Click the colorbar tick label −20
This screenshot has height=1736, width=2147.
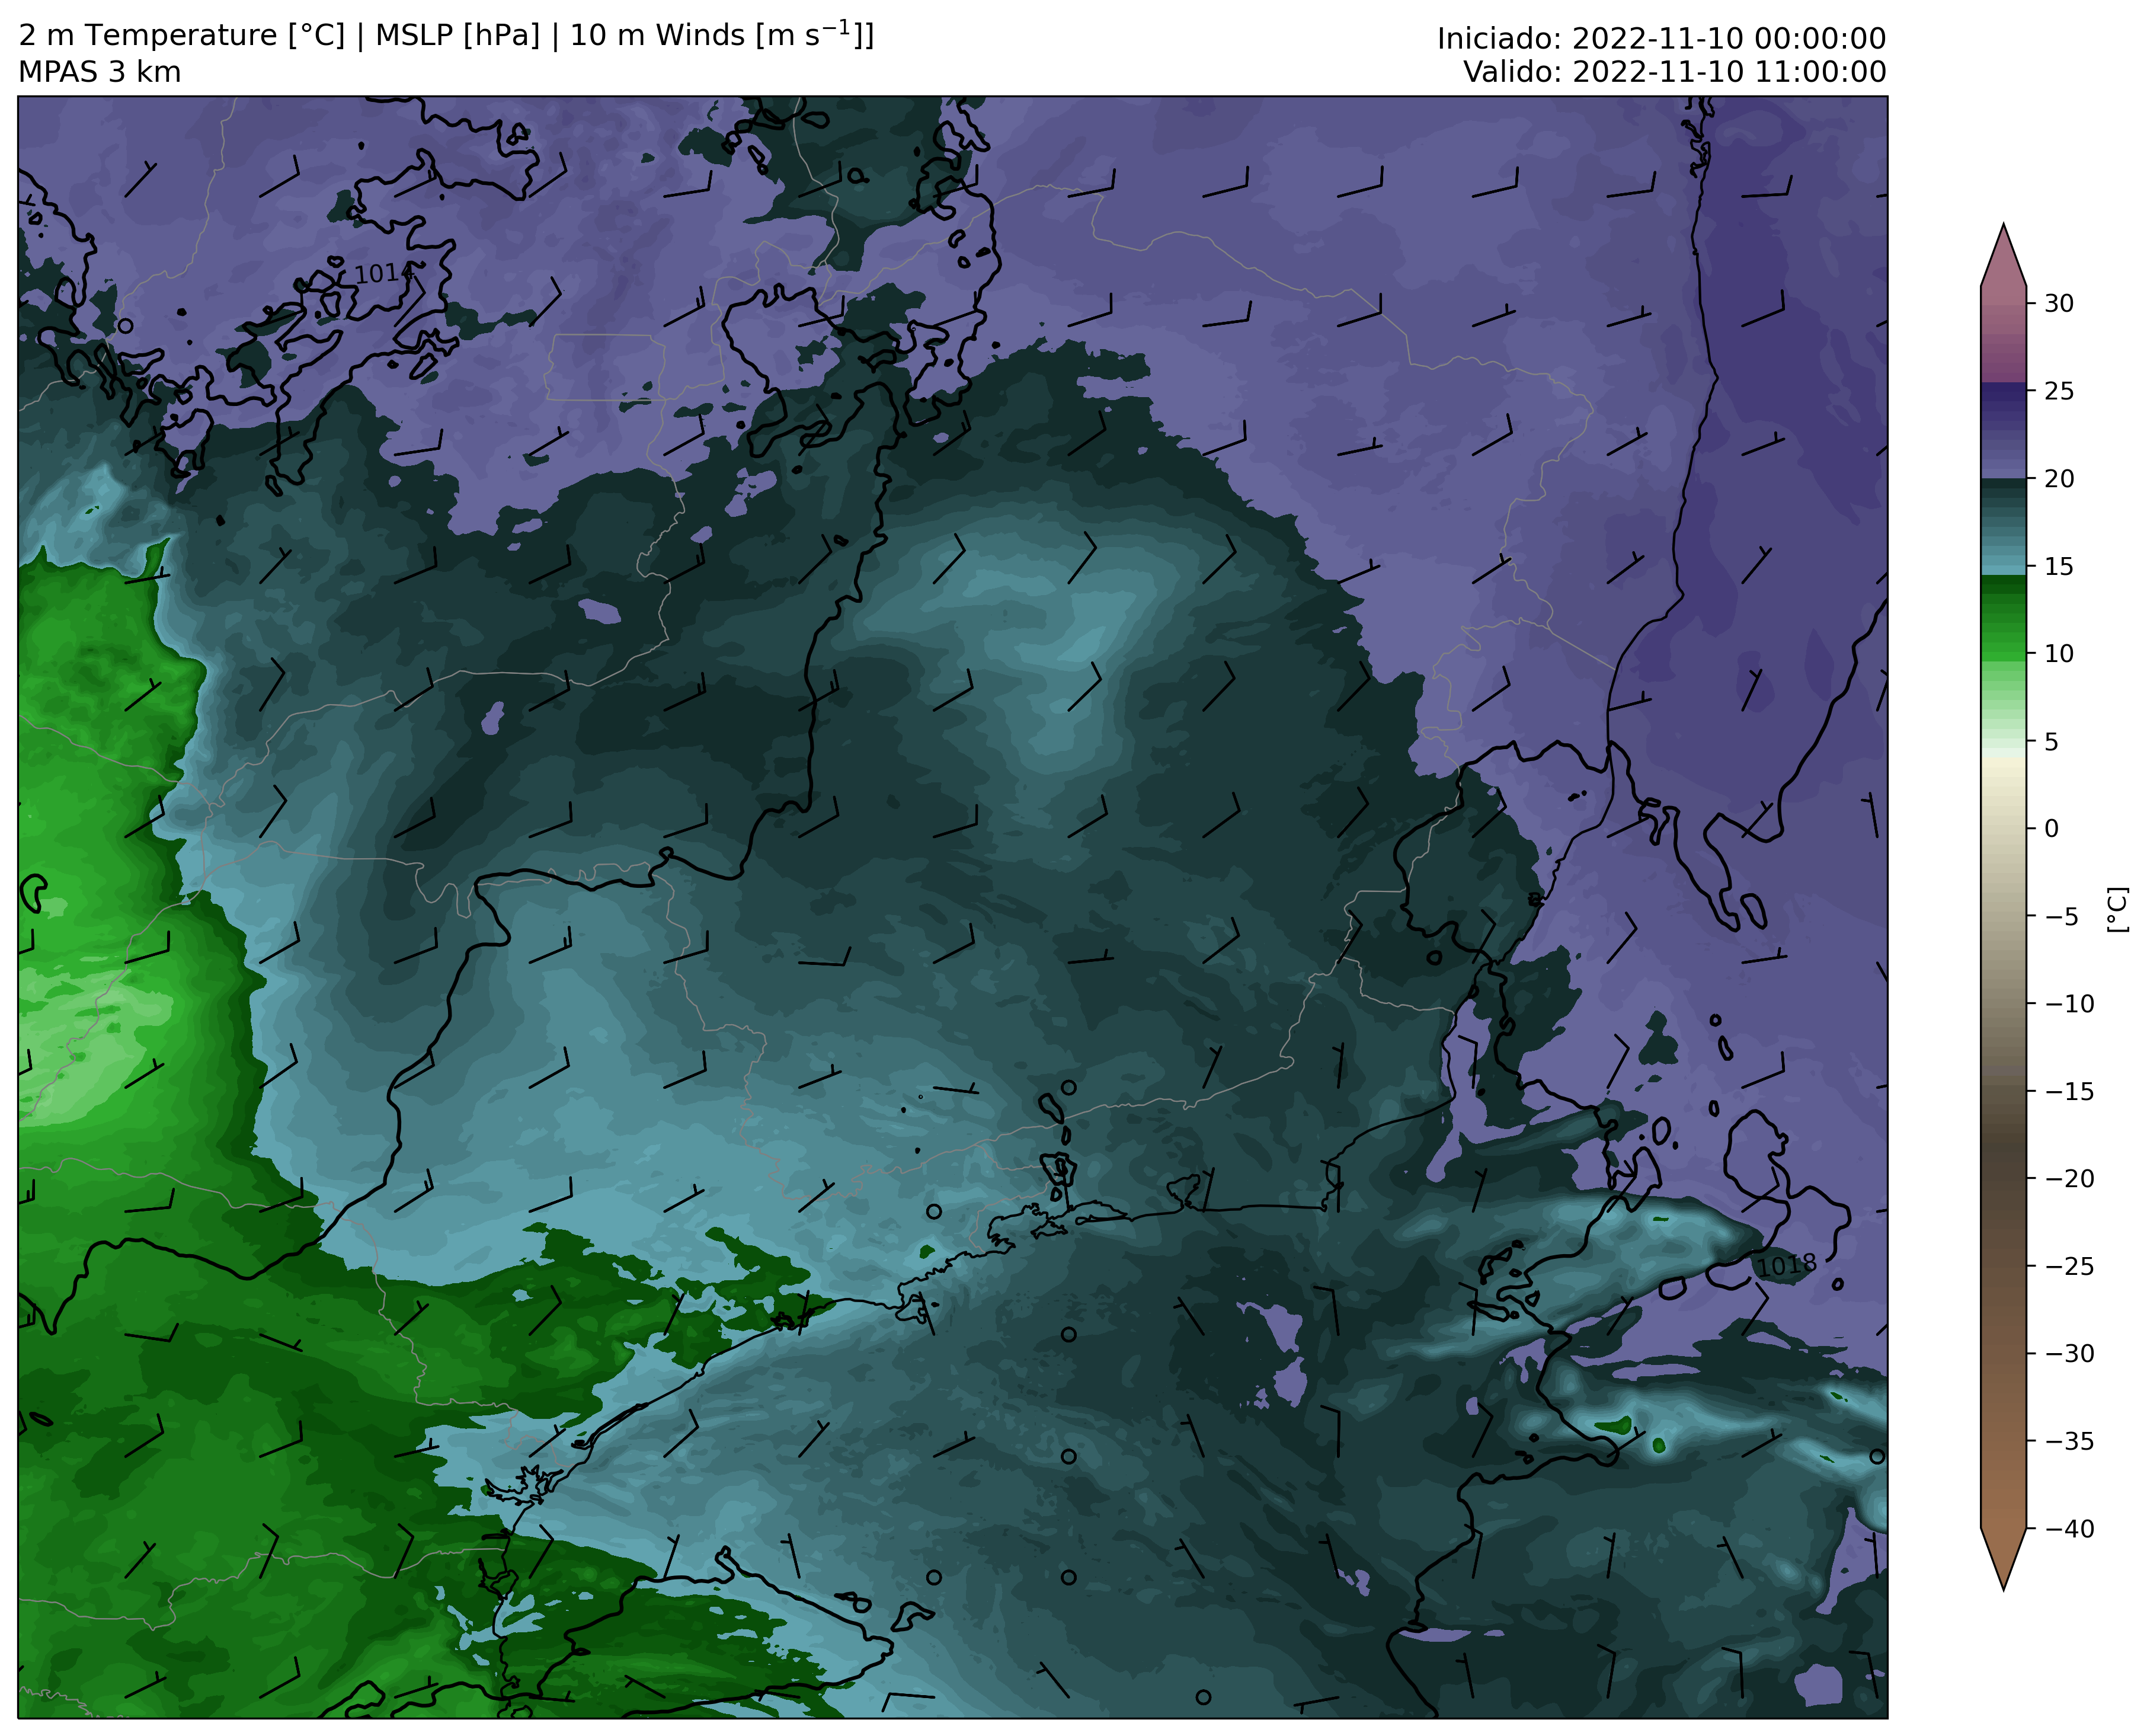click(2068, 1178)
